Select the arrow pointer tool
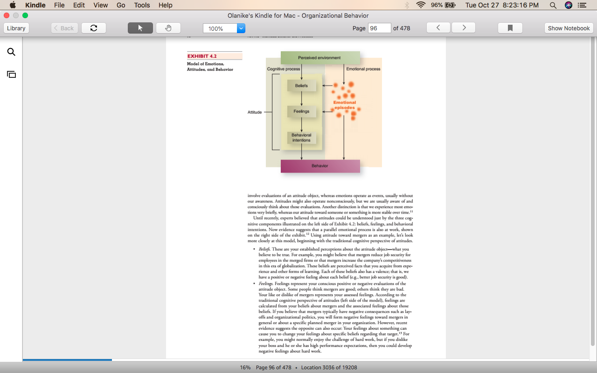Viewport: 597px width, 373px height. 140,28
